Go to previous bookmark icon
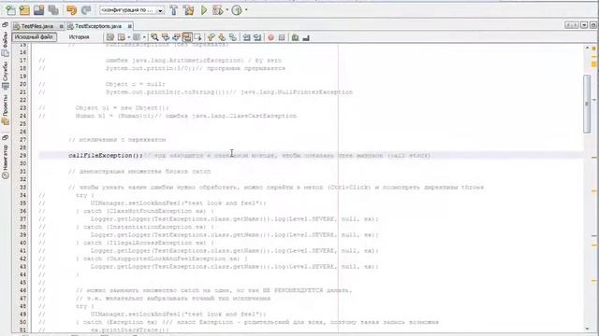The height and width of the screenshot is (336, 599). (211, 37)
